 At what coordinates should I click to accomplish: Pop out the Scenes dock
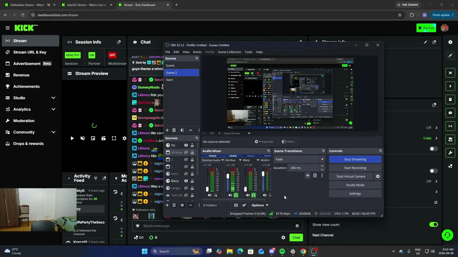(x=196, y=58)
